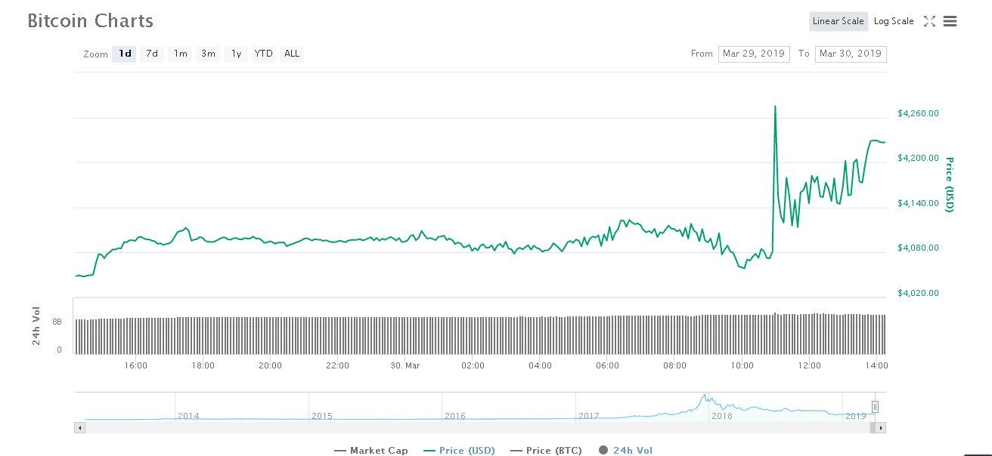
Task: Show ALL historical data
Action: pyautogui.click(x=292, y=54)
